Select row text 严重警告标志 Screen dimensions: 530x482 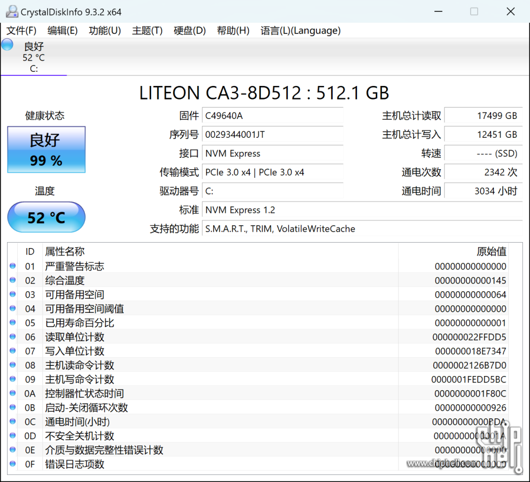coord(75,266)
